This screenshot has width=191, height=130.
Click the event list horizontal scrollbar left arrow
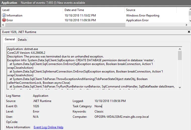(3, 25)
